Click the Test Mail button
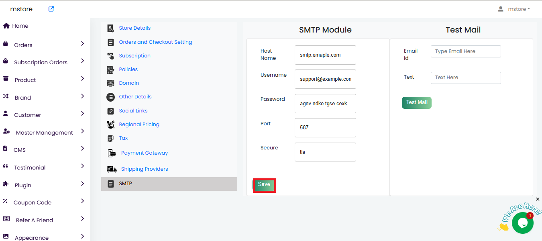The width and height of the screenshot is (542, 241). click(416, 102)
